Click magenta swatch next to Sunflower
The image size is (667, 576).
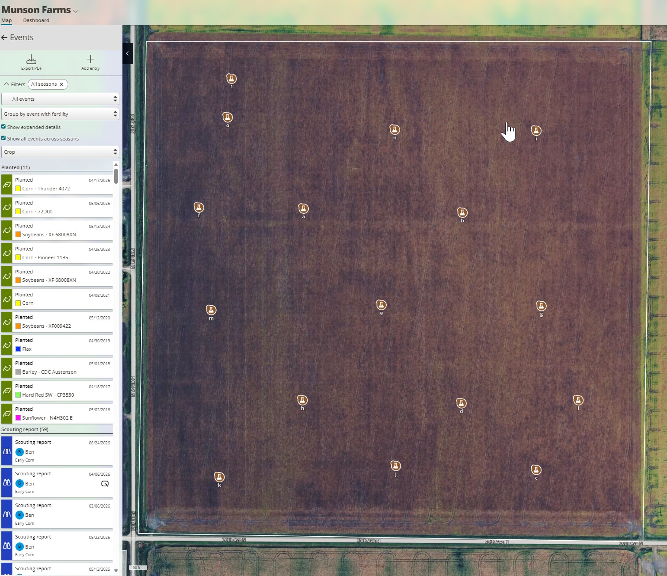(18, 418)
